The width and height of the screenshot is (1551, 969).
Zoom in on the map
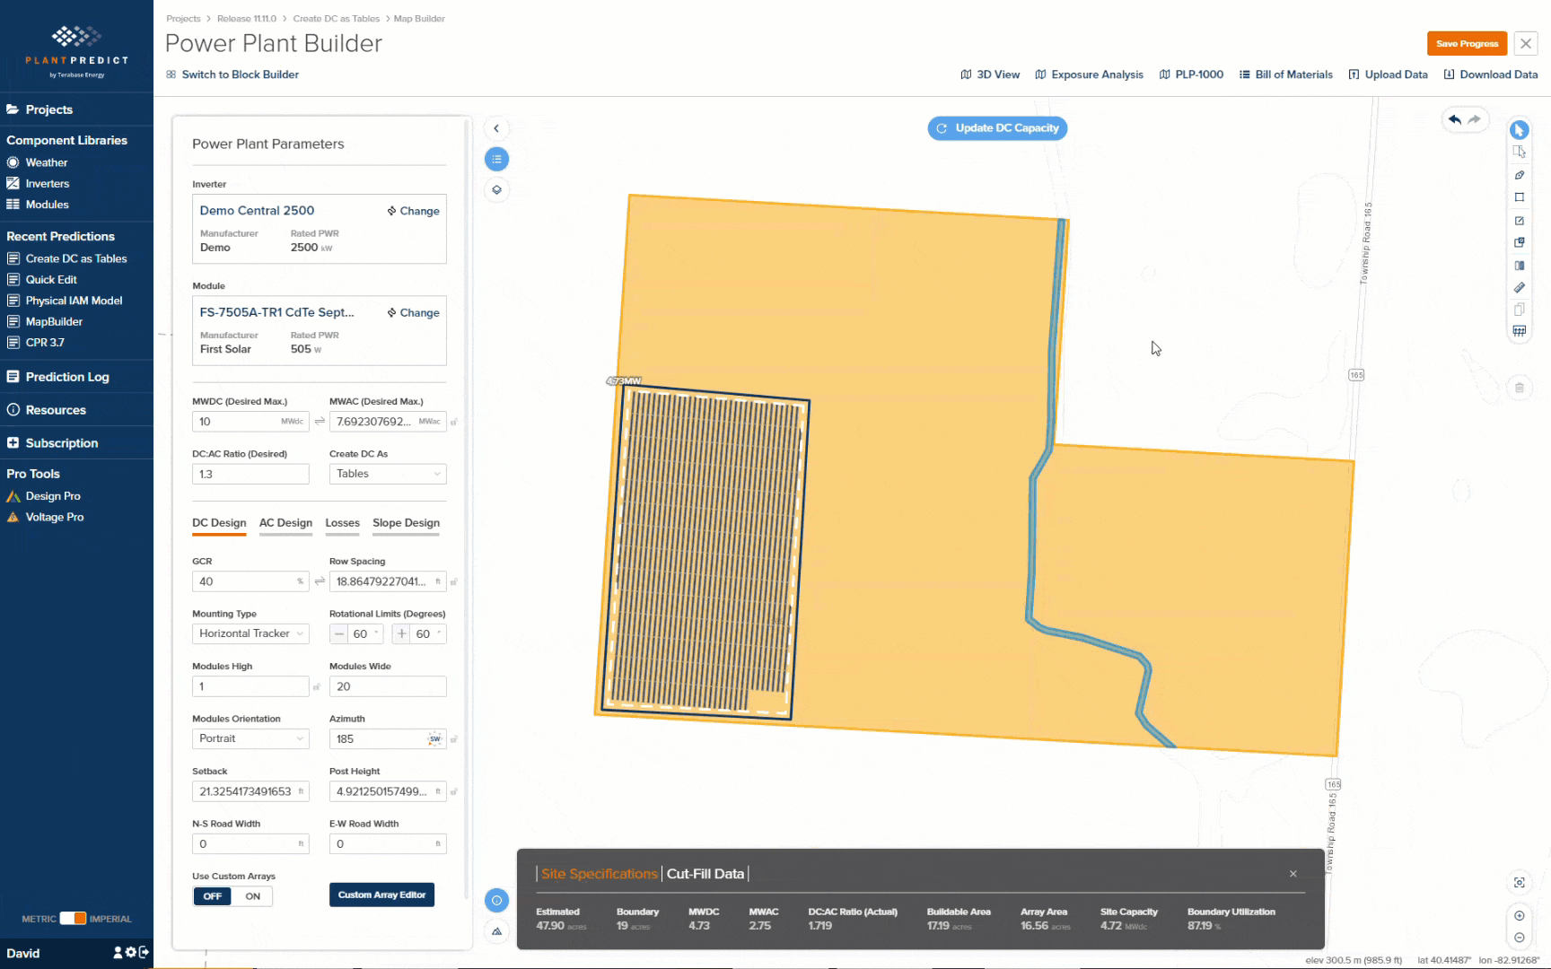pyautogui.click(x=1519, y=915)
